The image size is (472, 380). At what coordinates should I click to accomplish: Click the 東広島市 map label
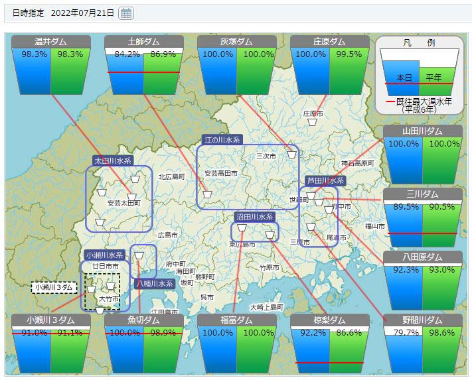pos(242,245)
